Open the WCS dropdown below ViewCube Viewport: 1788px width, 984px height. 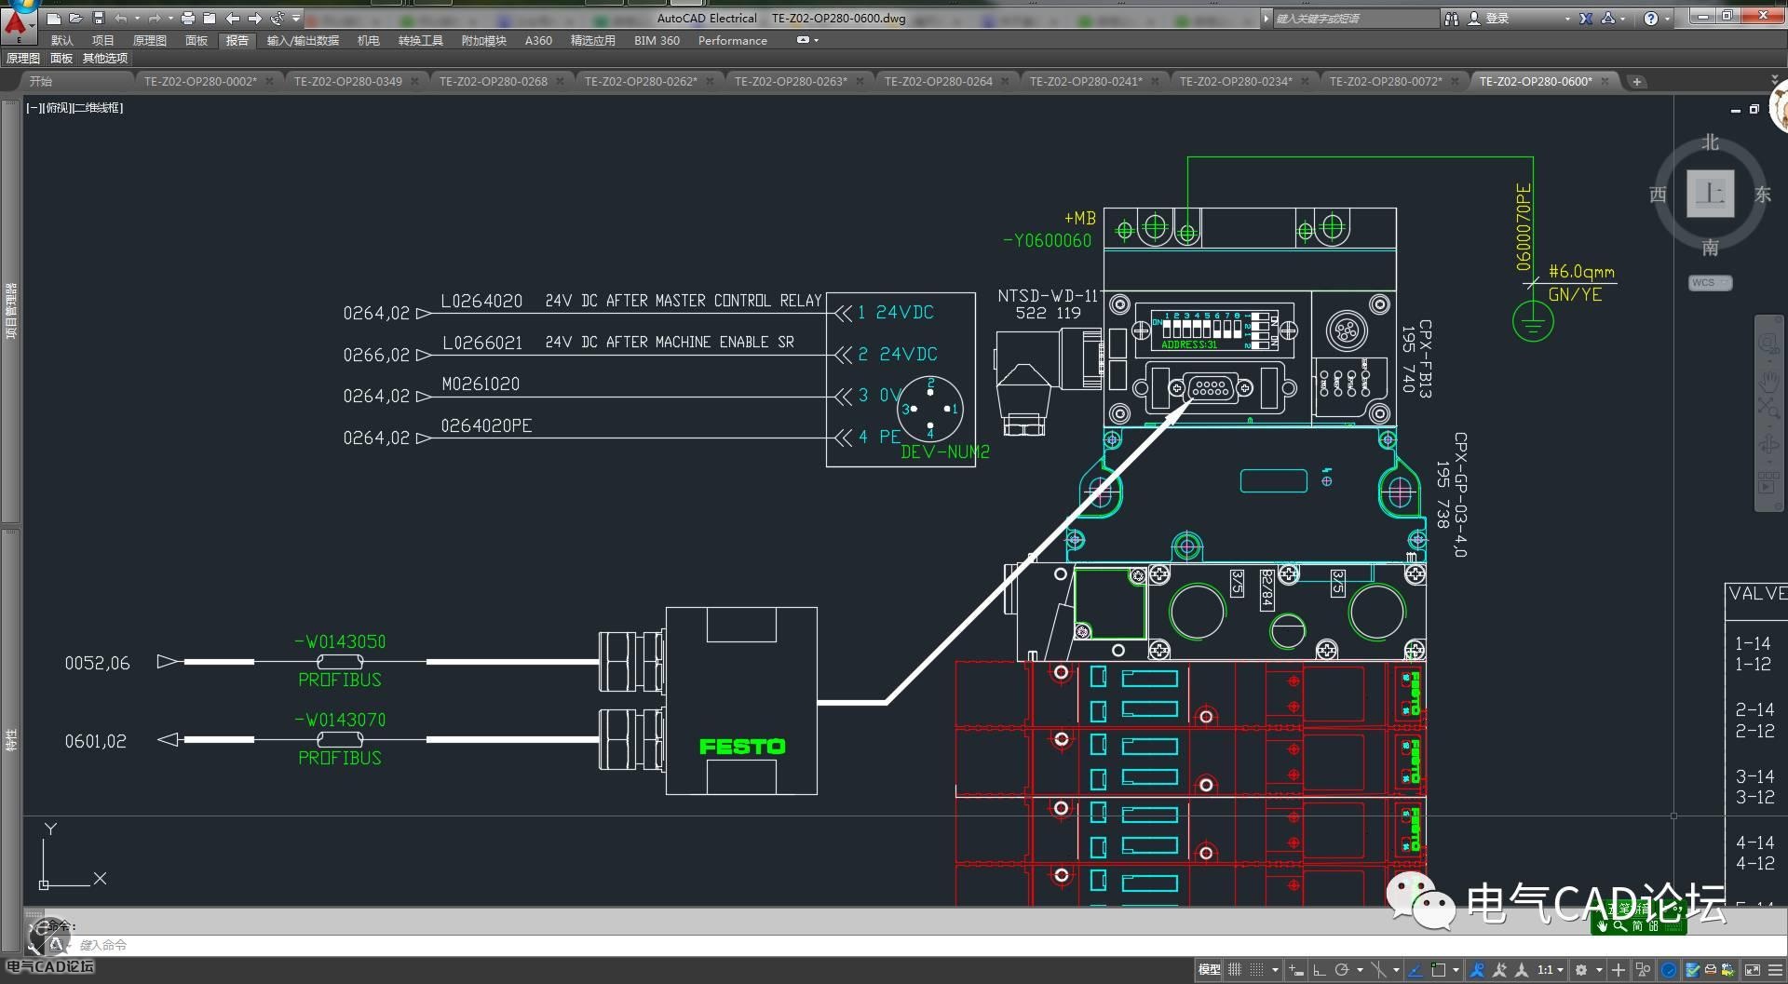[x=1711, y=283]
